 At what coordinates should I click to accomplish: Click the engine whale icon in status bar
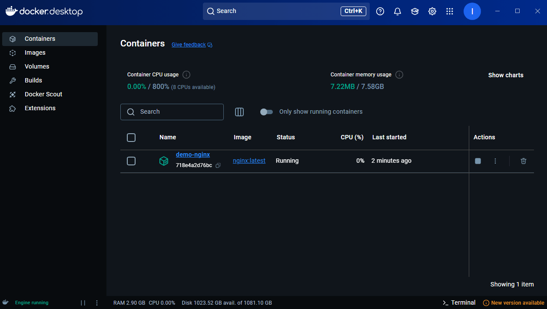(5, 302)
